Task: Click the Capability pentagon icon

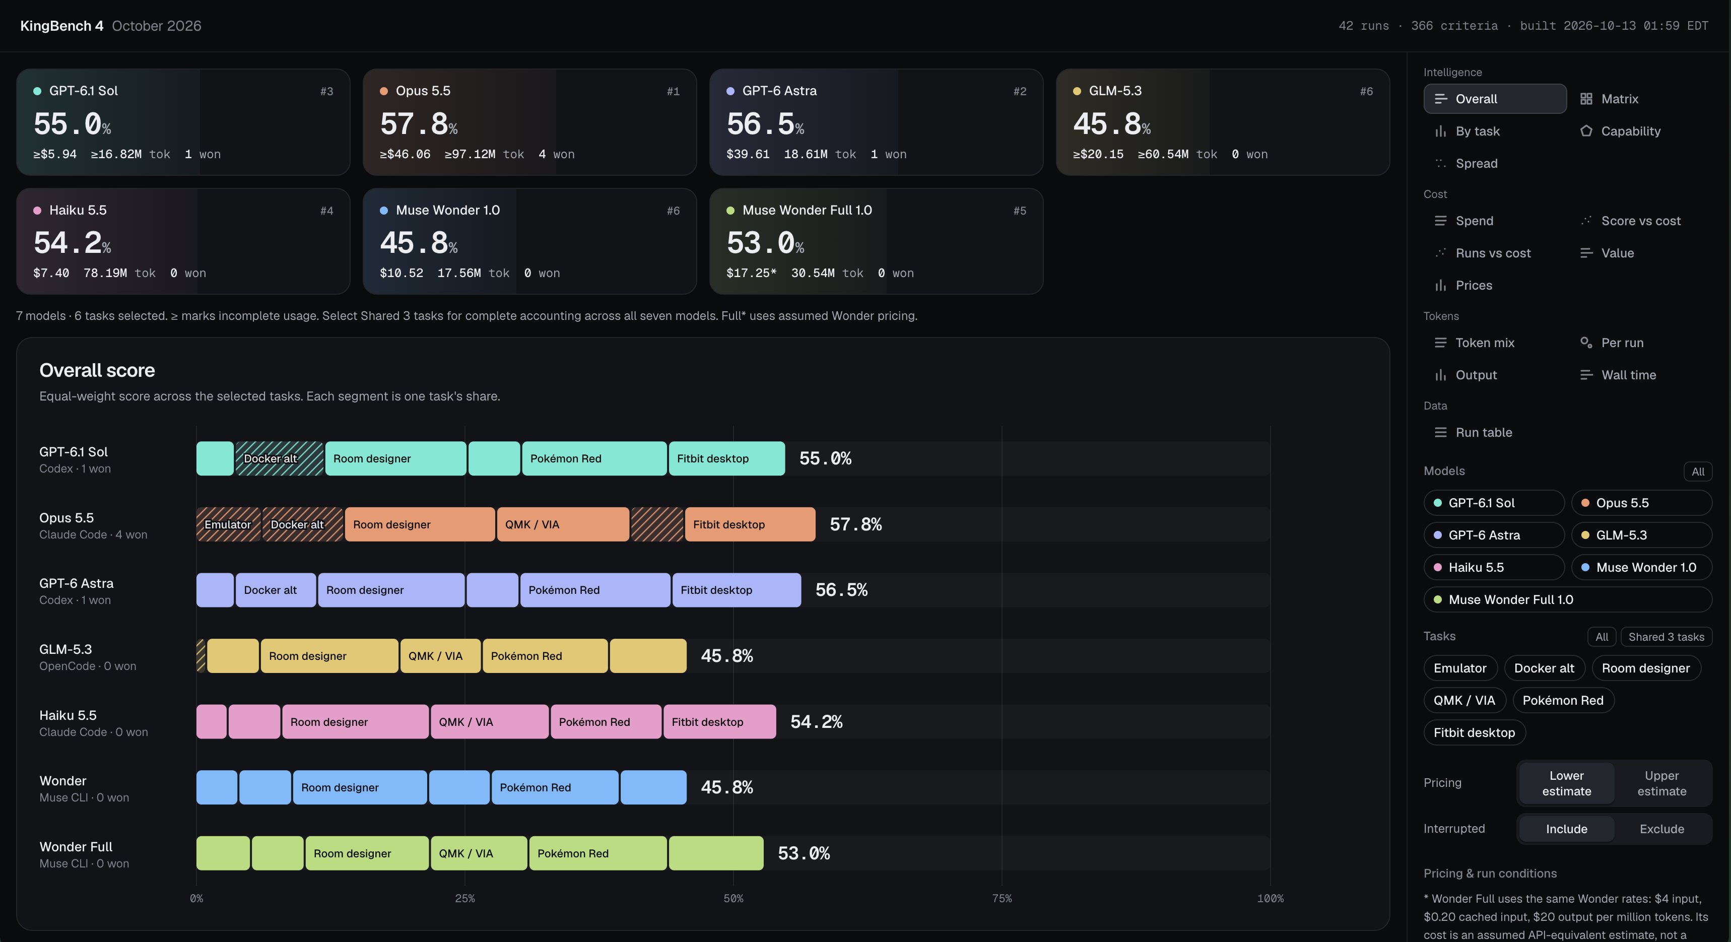Action: pos(1586,131)
